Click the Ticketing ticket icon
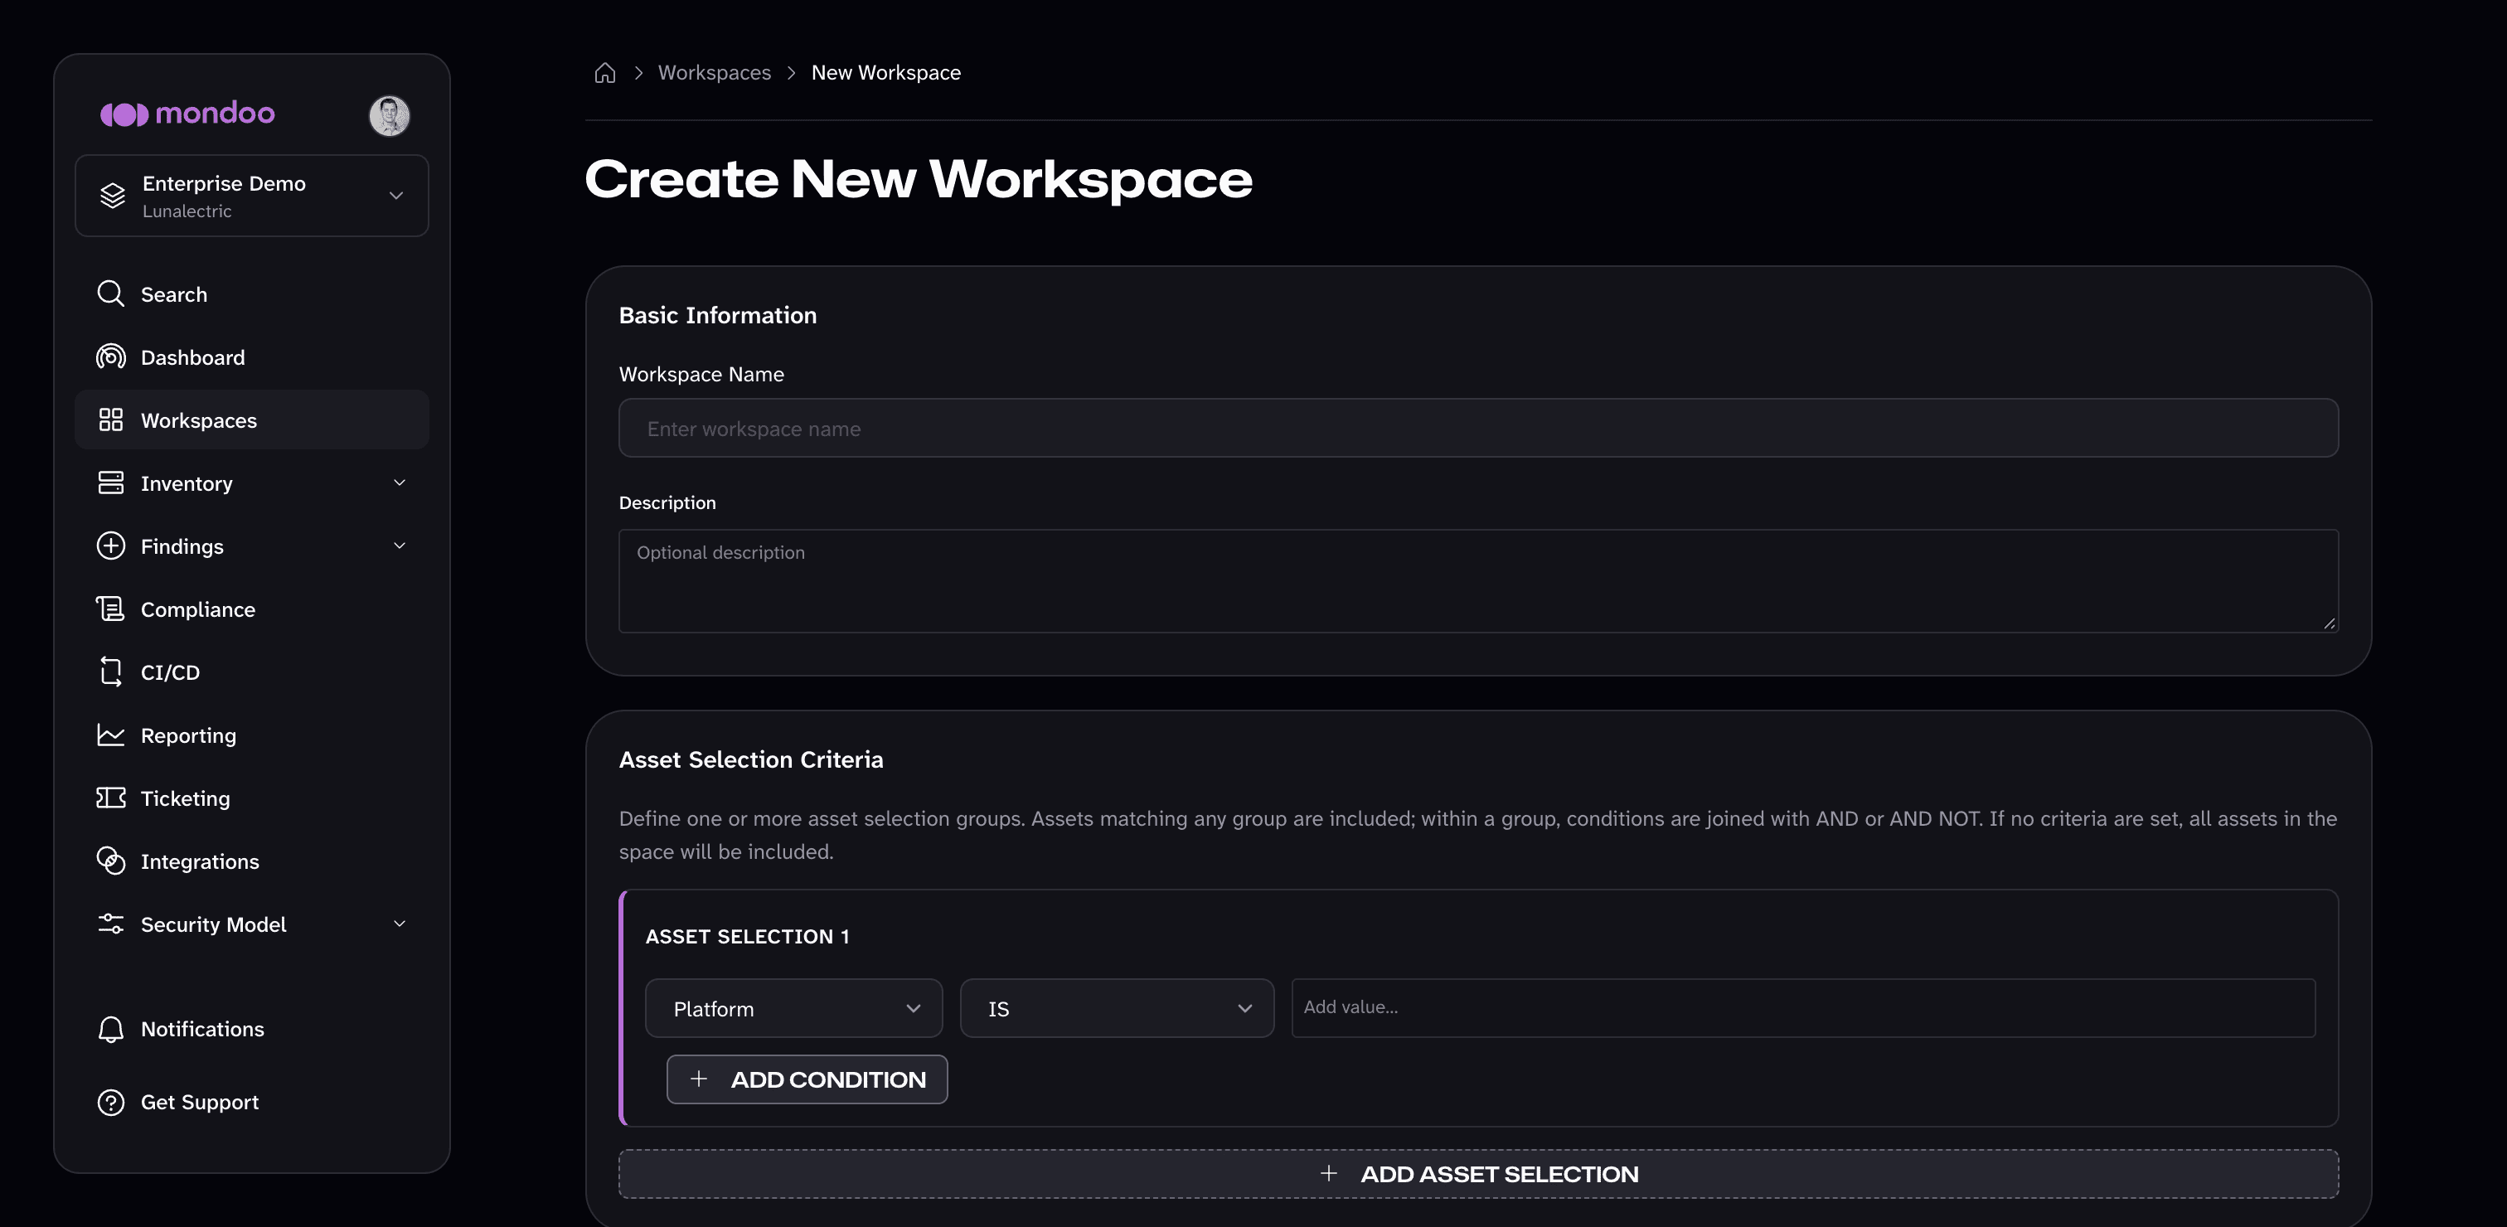This screenshot has height=1227, width=2507. coord(111,798)
